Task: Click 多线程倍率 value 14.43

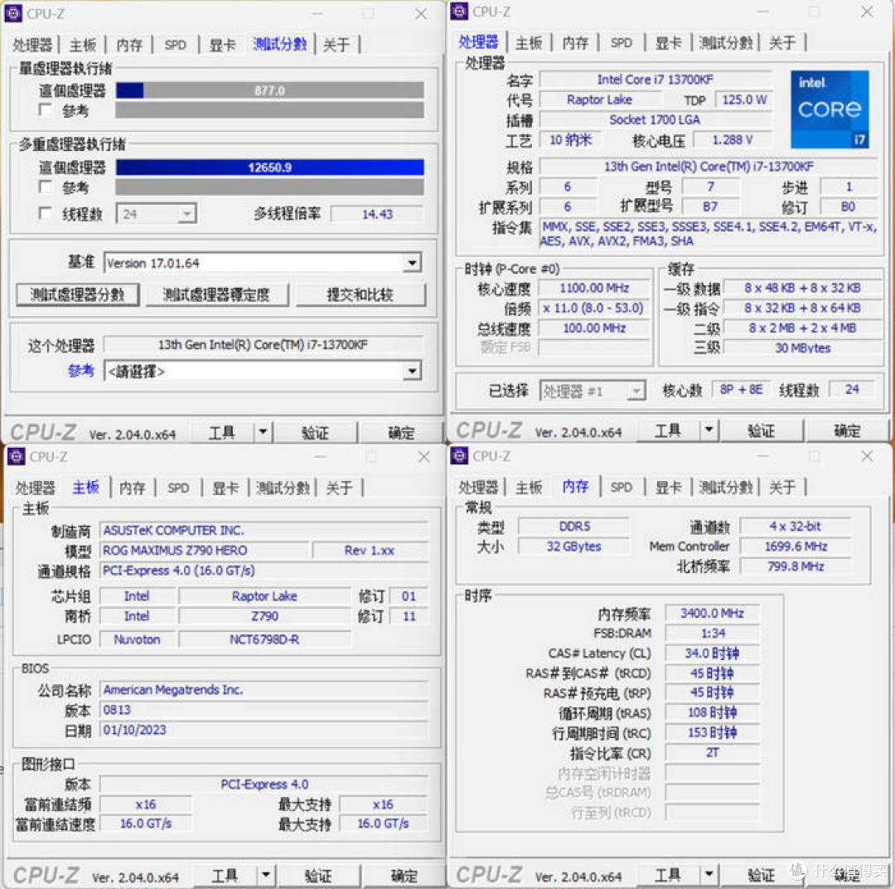Action: pos(377,214)
